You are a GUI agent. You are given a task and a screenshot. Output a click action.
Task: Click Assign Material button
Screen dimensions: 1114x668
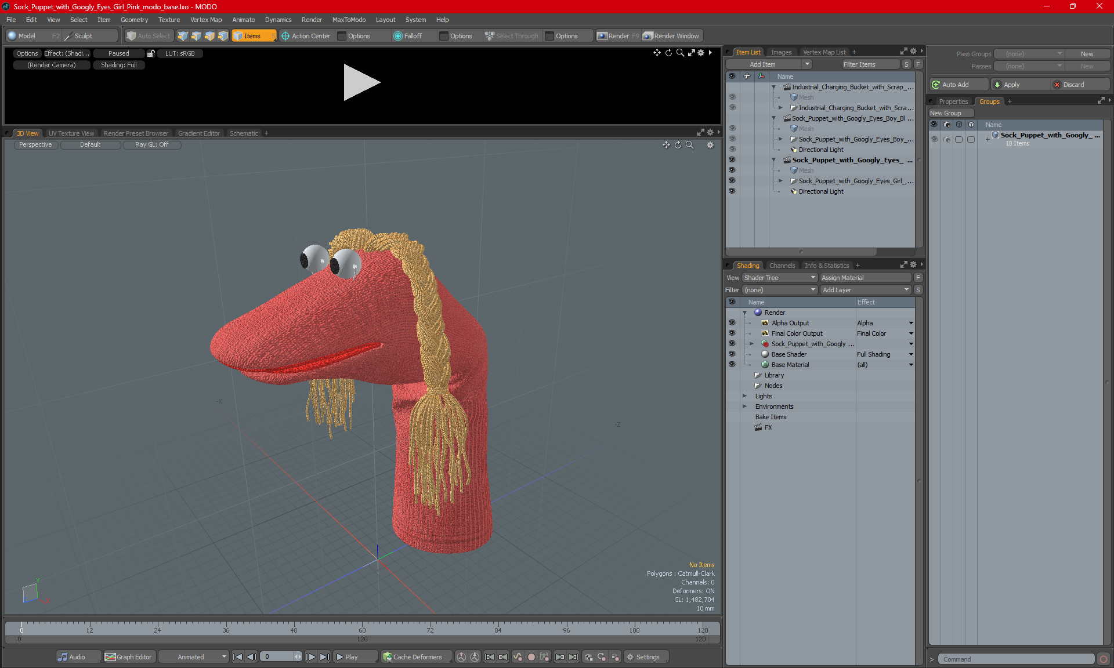(x=867, y=278)
